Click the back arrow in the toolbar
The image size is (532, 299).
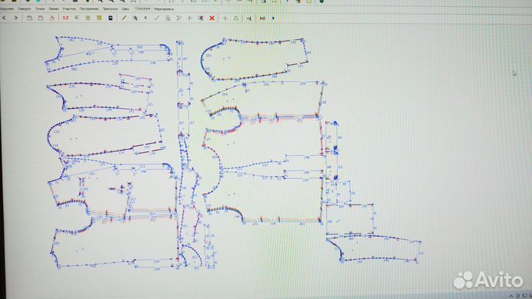pos(4,16)
